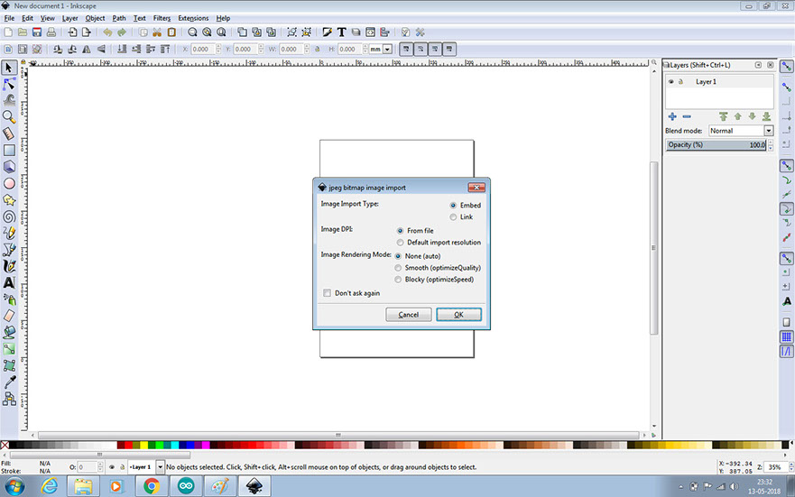
Task: Select the Gradient tool
Action: point(9,349)
